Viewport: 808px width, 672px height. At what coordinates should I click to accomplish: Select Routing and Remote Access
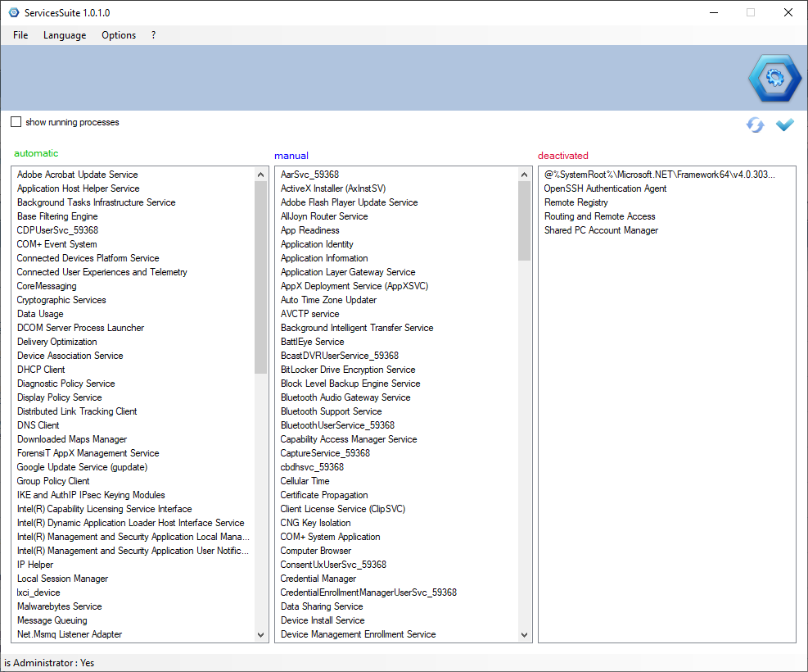coord(600,216)
